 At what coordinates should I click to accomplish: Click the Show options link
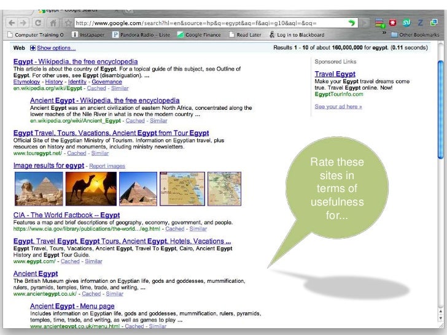click(56, 48)
